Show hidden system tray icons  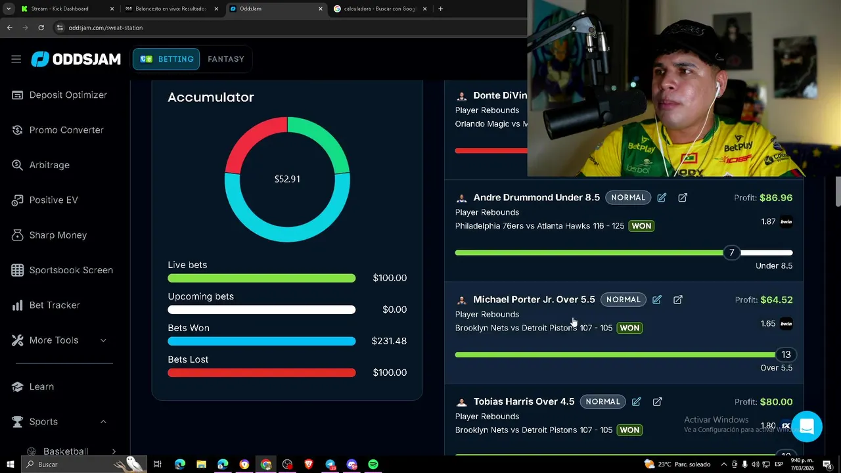[724, 464]
